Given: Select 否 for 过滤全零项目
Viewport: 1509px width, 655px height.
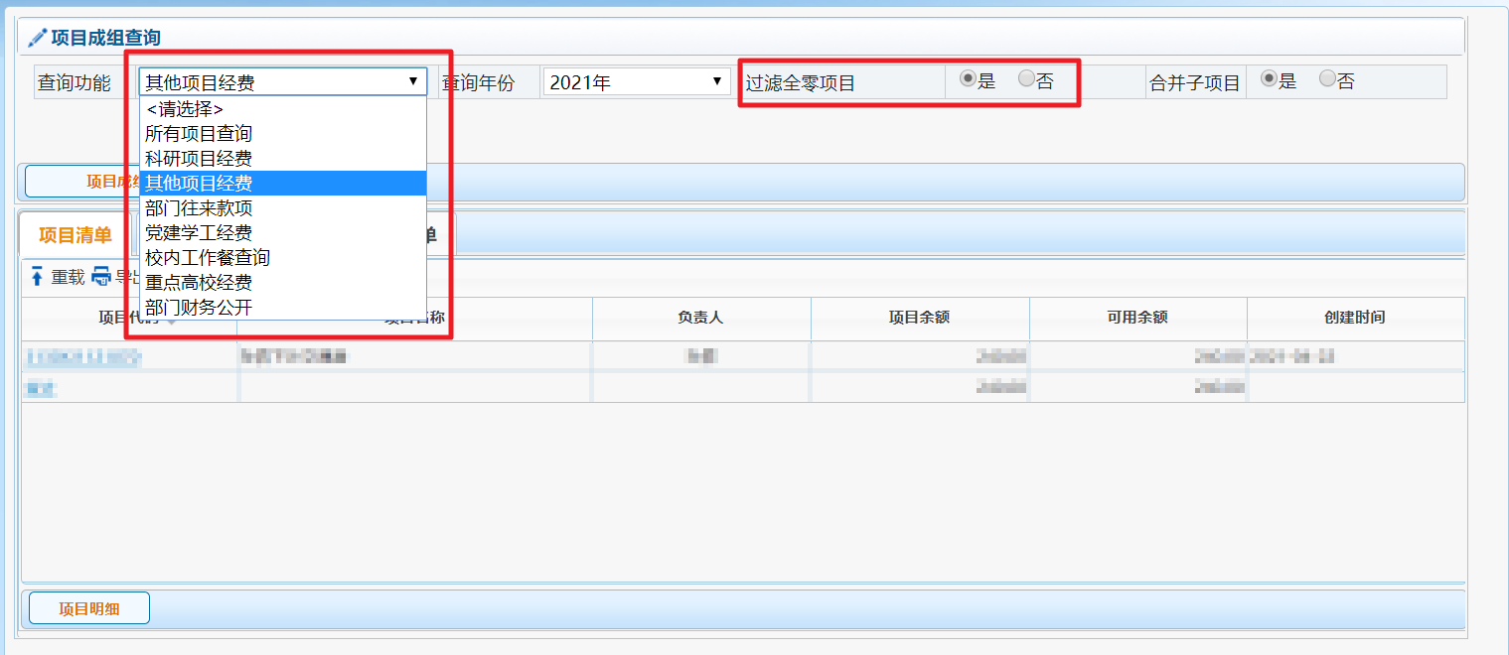Looking at the screenshot, I should [x=1026, y=79].
